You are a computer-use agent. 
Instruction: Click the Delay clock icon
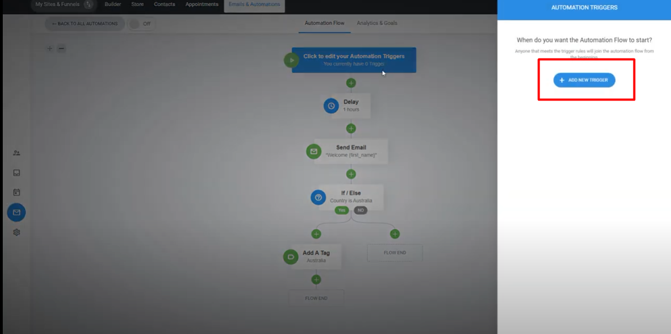click(331, 105)
